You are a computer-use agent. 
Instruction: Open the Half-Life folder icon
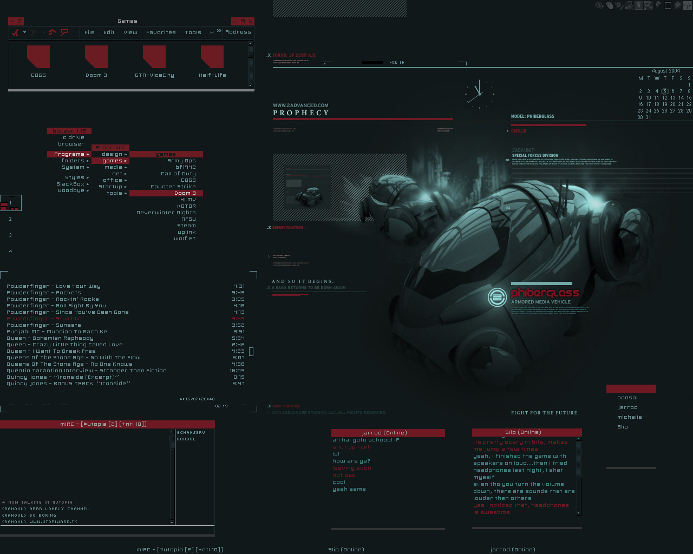click(212, 57)
